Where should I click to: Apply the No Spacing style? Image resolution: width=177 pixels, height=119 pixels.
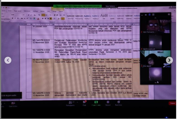[79, 17]
